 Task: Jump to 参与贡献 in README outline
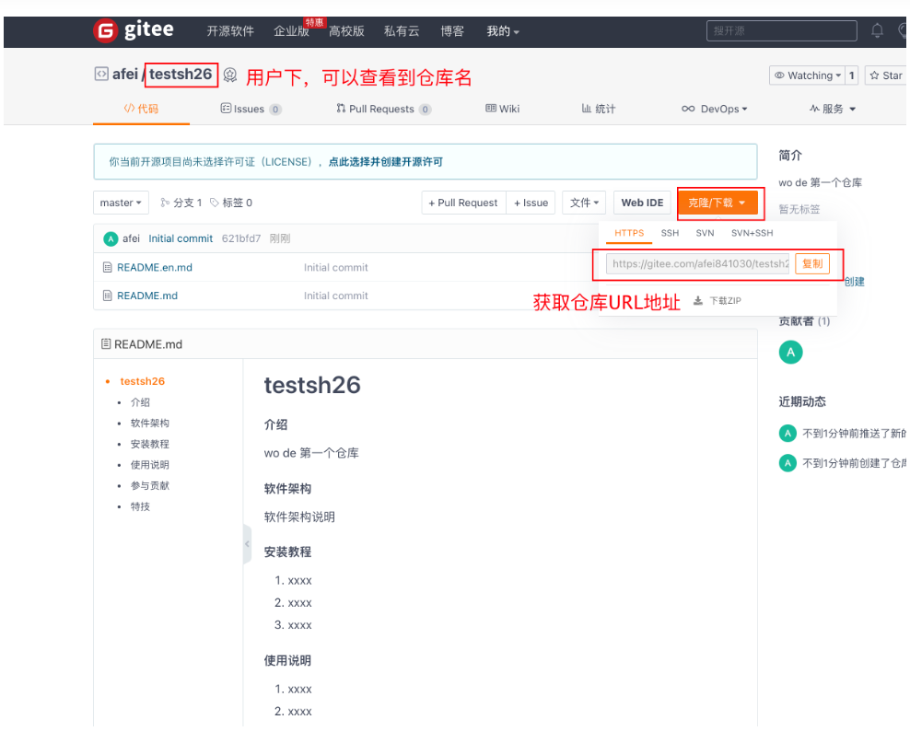pyautogui.click(x=150, y=485)
